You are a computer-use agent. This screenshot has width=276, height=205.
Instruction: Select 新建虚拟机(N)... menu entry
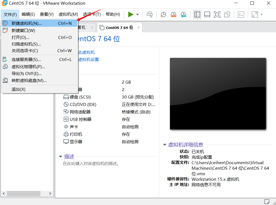coord(40,23)
